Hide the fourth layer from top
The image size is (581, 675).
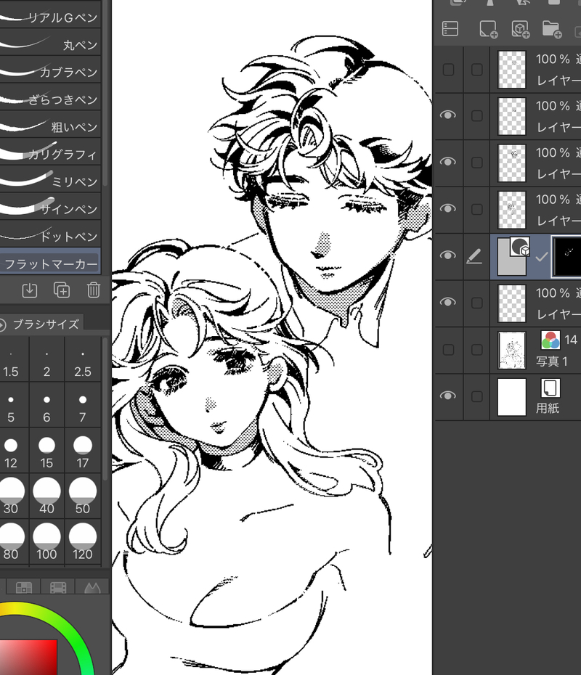pyautogui.click(x=448, y=208)
